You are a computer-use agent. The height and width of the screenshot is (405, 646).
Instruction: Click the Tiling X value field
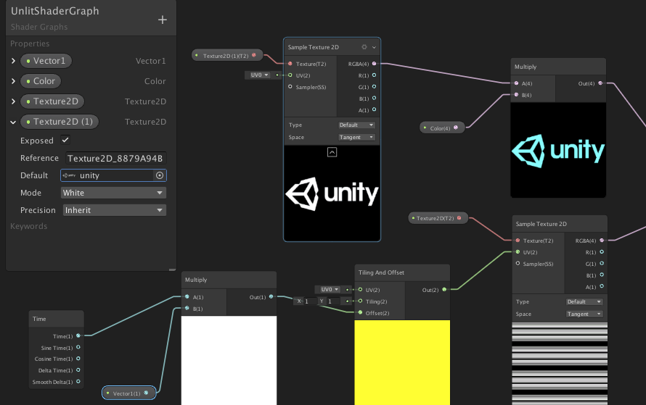pyautogui.click(x=311, y=301)
